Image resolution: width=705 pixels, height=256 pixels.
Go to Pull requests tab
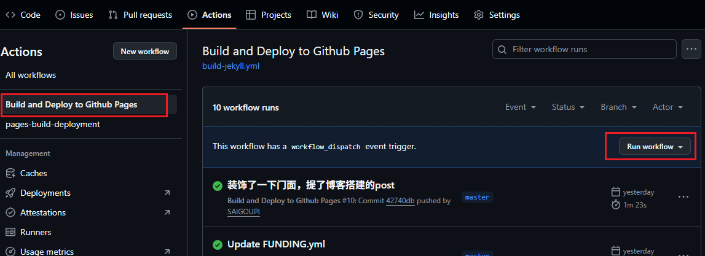pos(140,15)
